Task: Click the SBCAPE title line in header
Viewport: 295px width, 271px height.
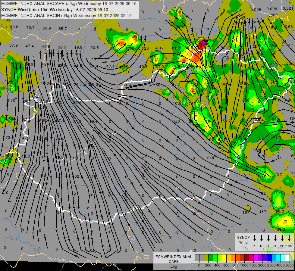Action: pos(69,4)
